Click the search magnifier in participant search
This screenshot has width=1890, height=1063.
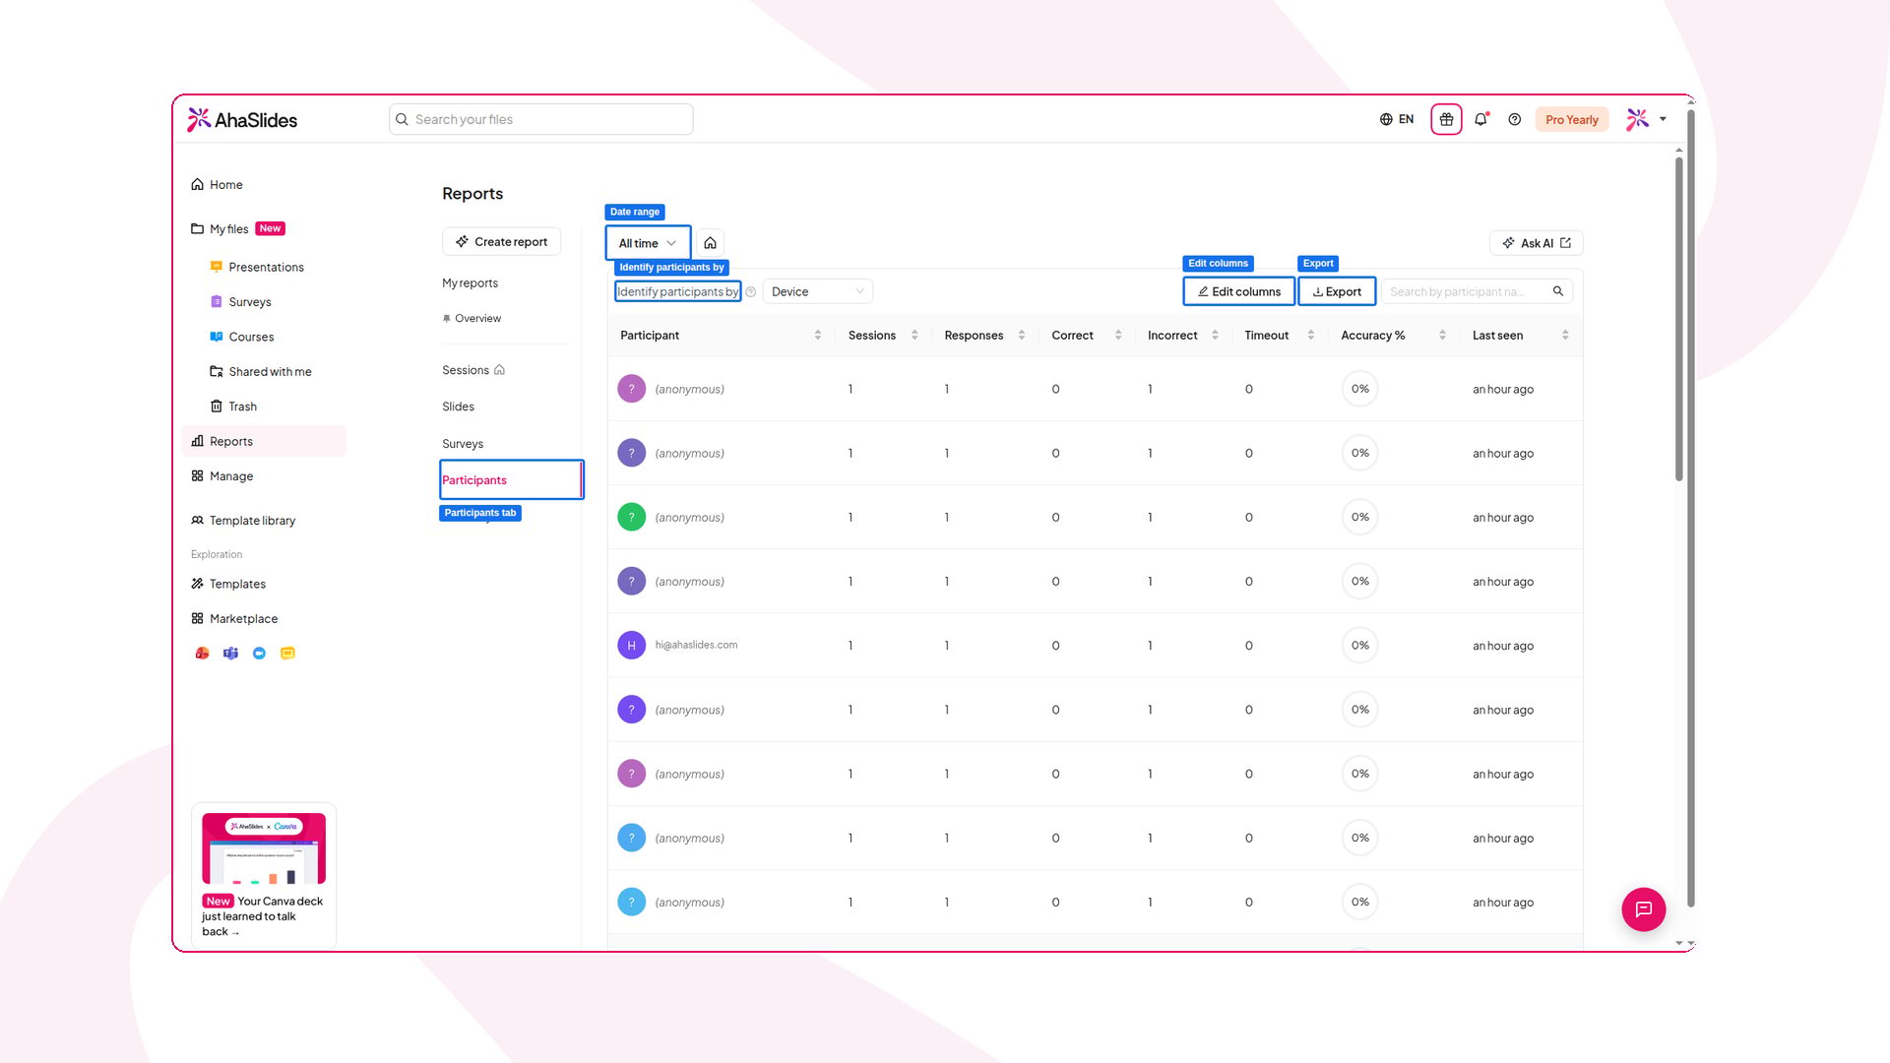tap(1558, 291)
